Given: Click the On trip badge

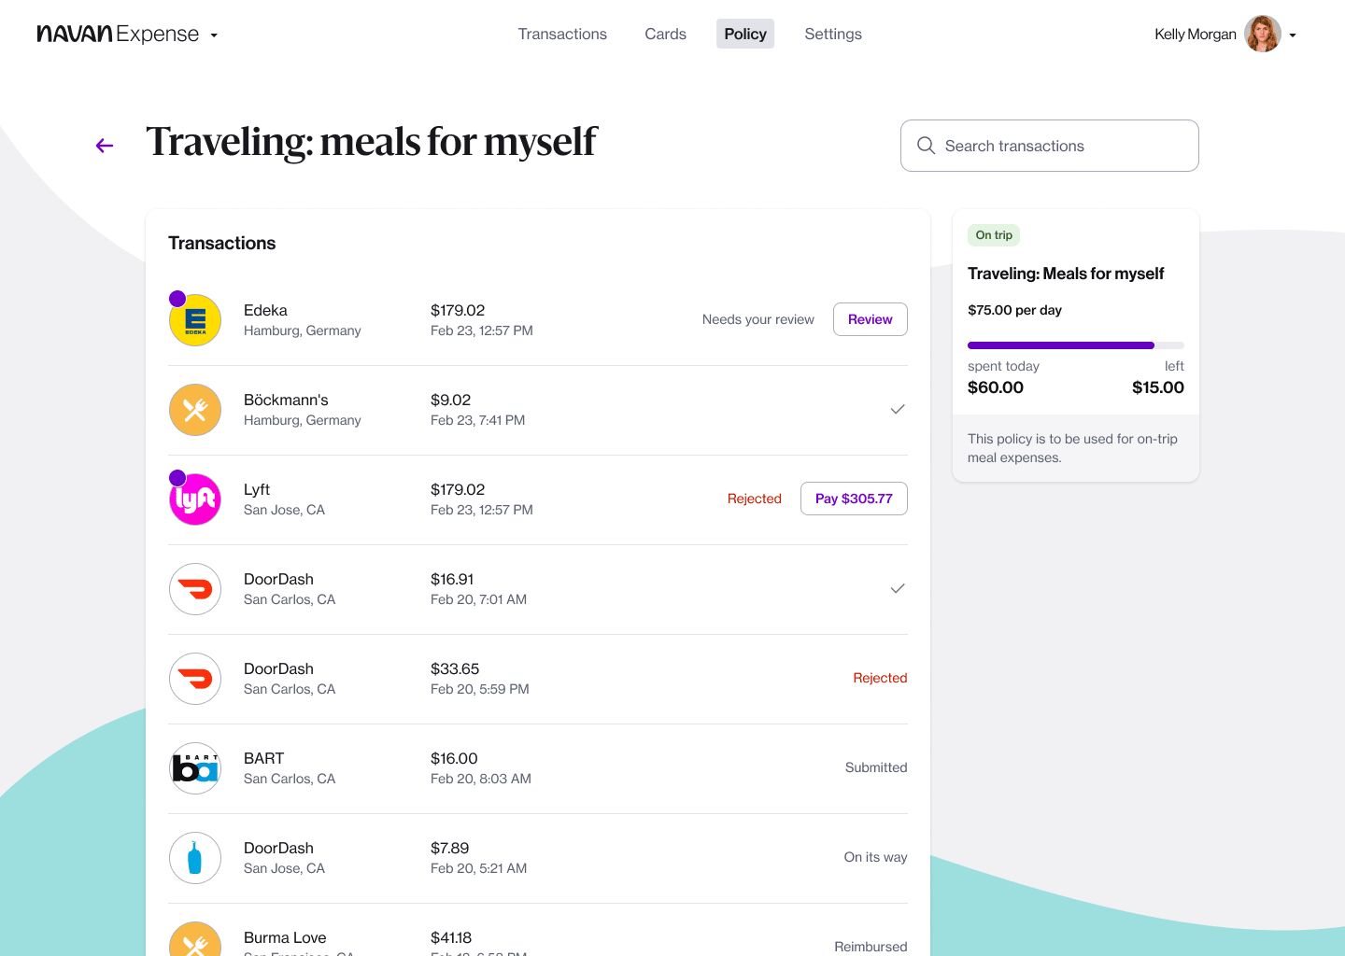Looking at the screenshot, I should 994,235.
